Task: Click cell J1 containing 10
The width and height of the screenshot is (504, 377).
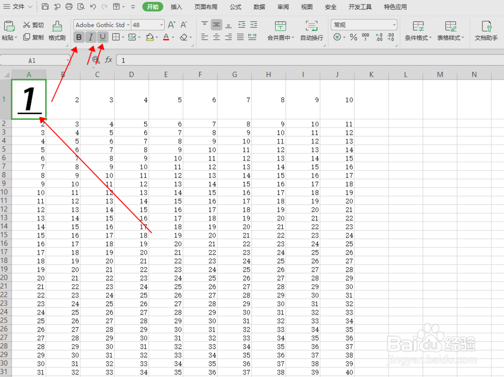Action: (337, 100)
